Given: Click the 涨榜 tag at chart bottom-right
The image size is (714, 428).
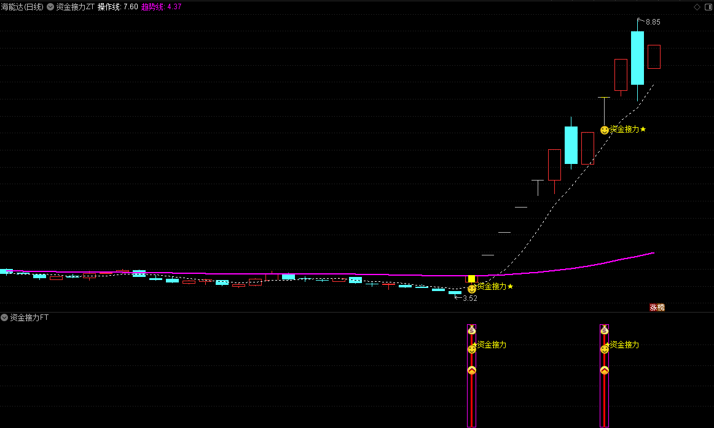Looking at the screenshot, I should tap(657, 308).
